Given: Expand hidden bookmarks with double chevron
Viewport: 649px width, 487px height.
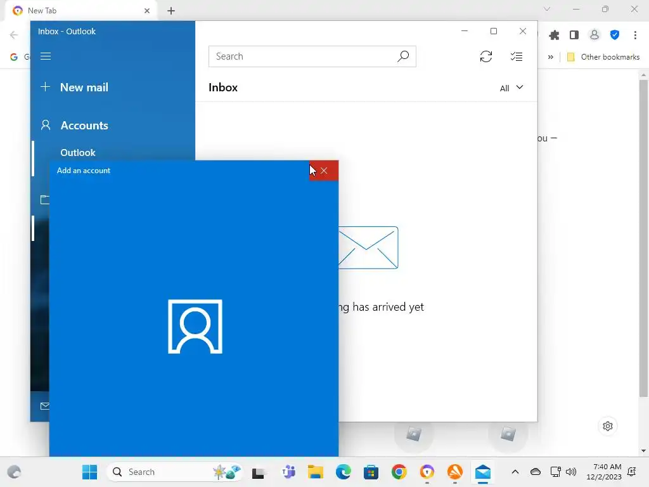Looking at the screenshot, I should [551, 57].
